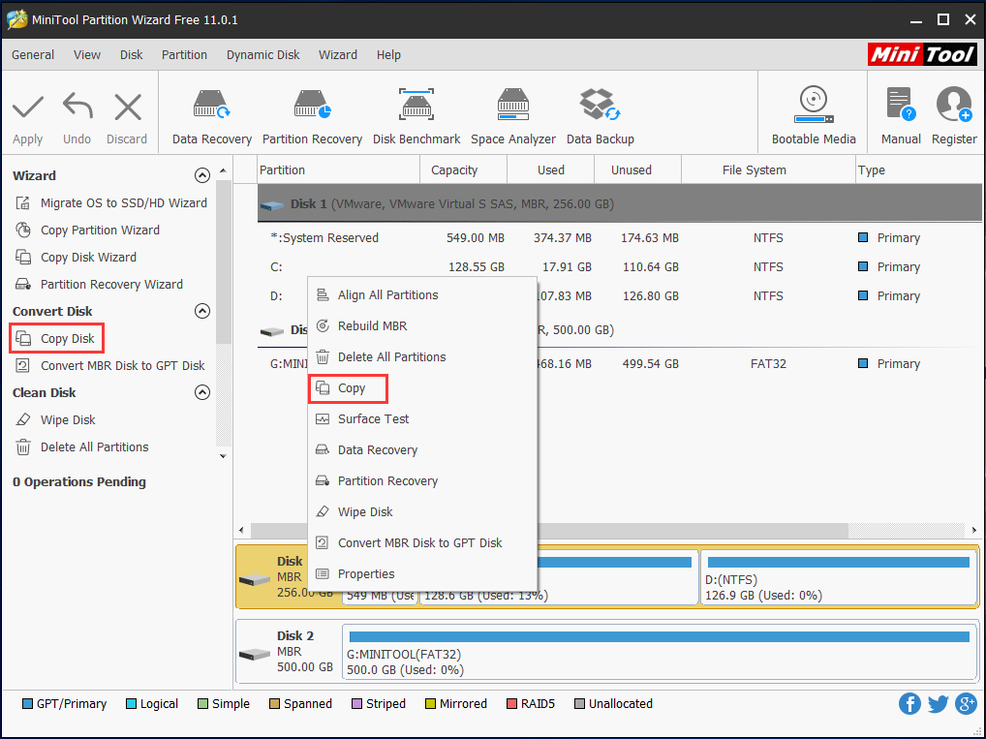Choose Wipe Disk in the context menu
986x739 pixels.
pos(422,512)
